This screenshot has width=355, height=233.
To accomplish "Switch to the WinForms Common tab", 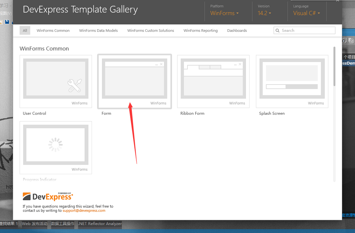I will tap(53, 31).
